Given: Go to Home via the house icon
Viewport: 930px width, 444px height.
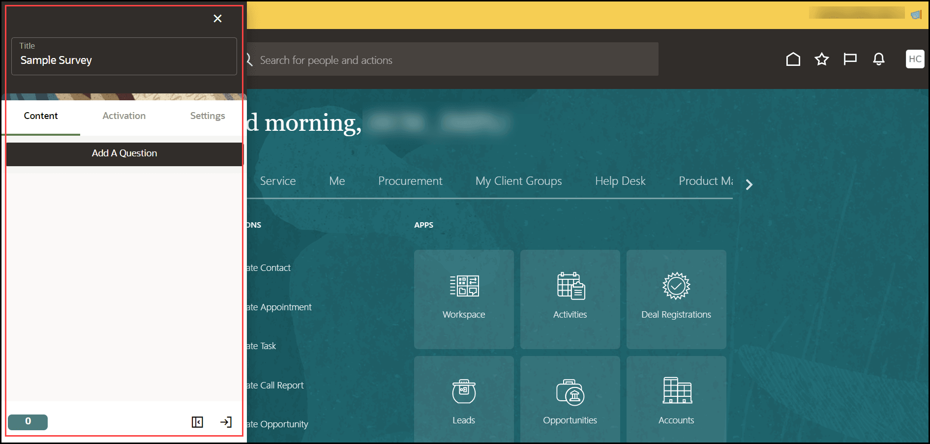Looking at the screenshot, I should pos(793,59).
